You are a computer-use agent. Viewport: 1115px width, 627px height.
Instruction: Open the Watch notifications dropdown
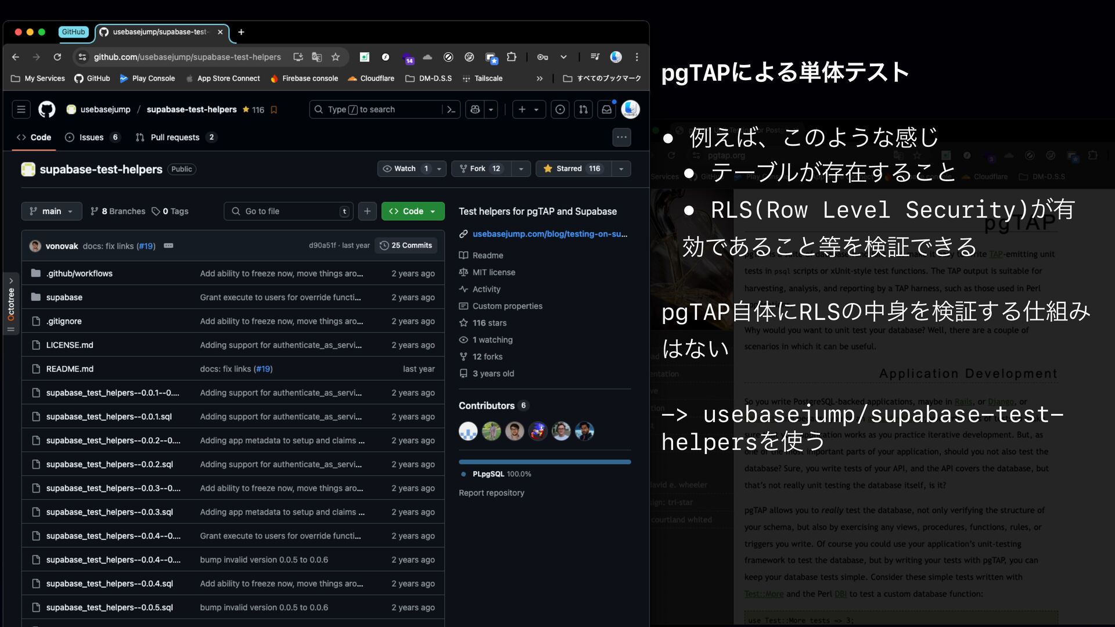pos(411,169)
